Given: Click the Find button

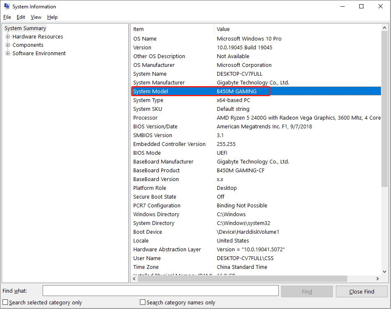Looking at the screenshot, I should point(307,290).
